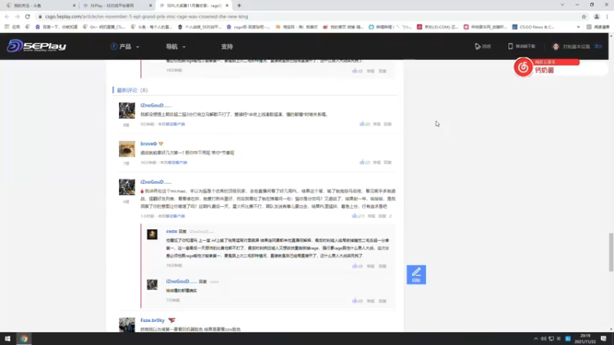Screen dimensions: 614x345
Task: Click the page vertical scrollbar thumb
Action: pos(611,252)
